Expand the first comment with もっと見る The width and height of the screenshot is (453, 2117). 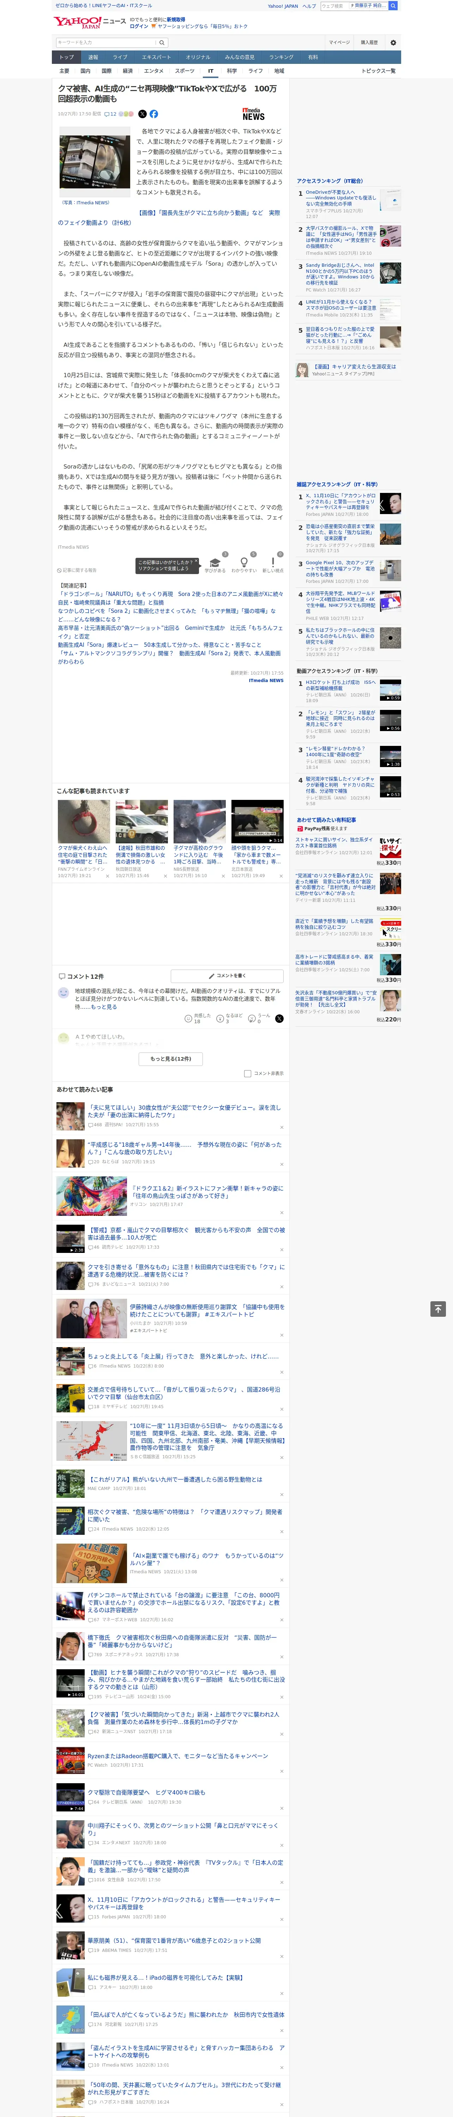[x=104, y=1007]
